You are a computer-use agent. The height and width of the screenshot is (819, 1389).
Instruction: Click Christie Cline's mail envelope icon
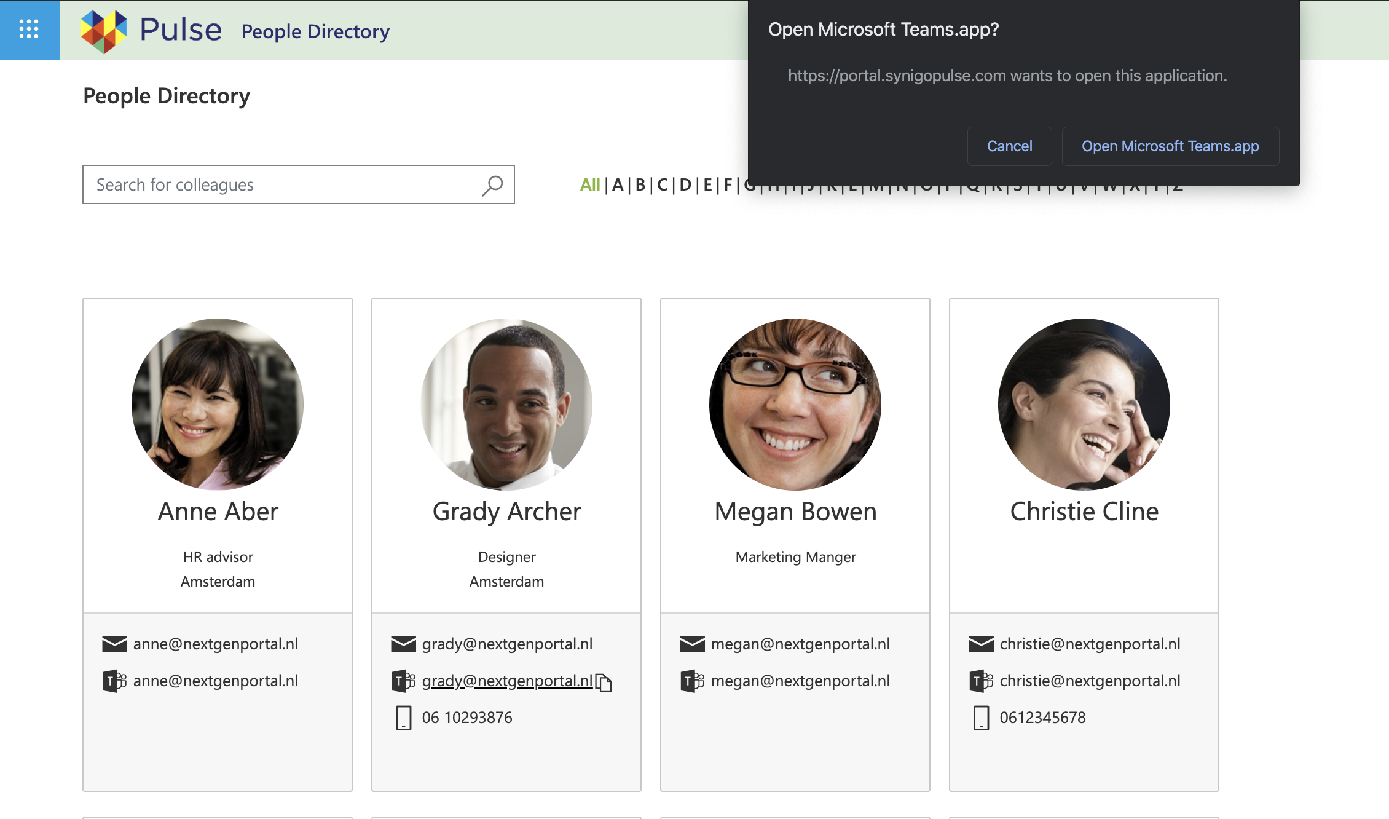pyautogui.click(x=981, y=644)
